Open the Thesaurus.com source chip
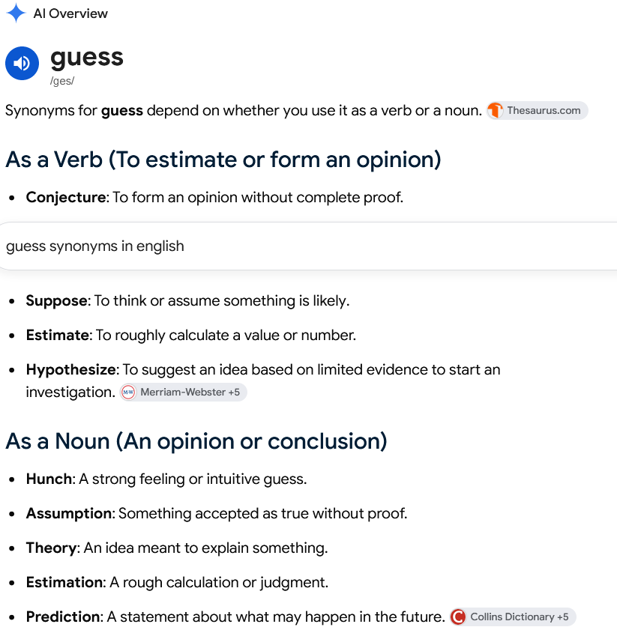This screenshot has width=617, height=630. [x=538, y=110]
